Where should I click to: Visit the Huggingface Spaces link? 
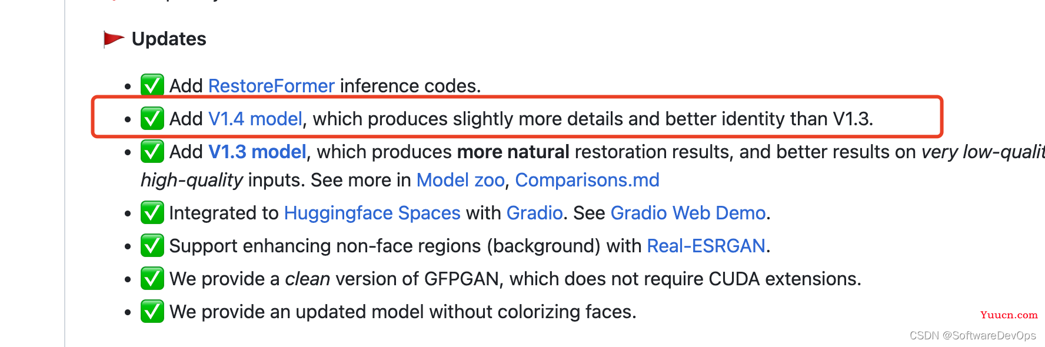pyautogui.click(x=372, y=213)
